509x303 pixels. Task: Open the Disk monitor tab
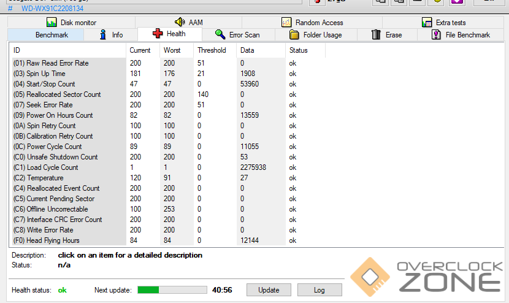tap(71, 22)
